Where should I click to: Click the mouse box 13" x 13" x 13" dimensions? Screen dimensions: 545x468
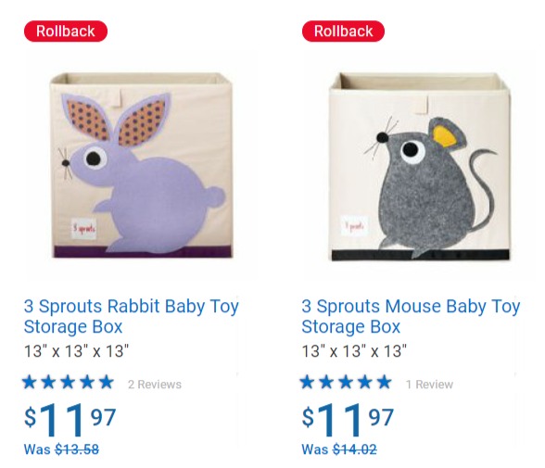tap(354, 351)
